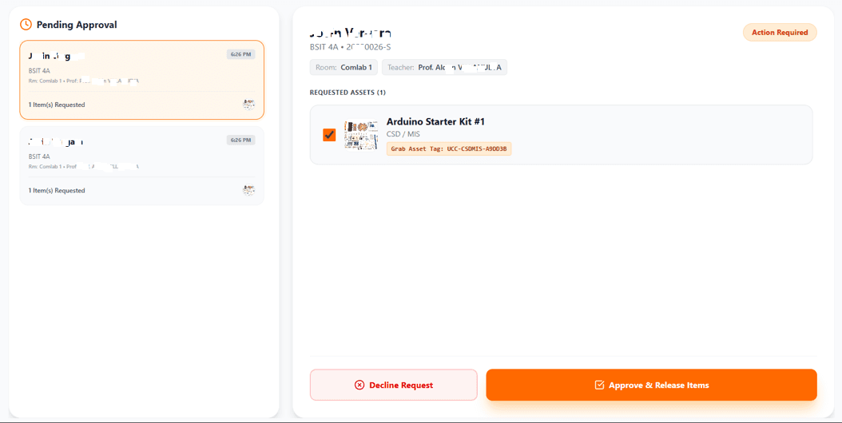Click the asset tag UCC-CSDMIS-A9DD3B
The width and height of the screenshot is (842, 423).
[x=449, y=148]
